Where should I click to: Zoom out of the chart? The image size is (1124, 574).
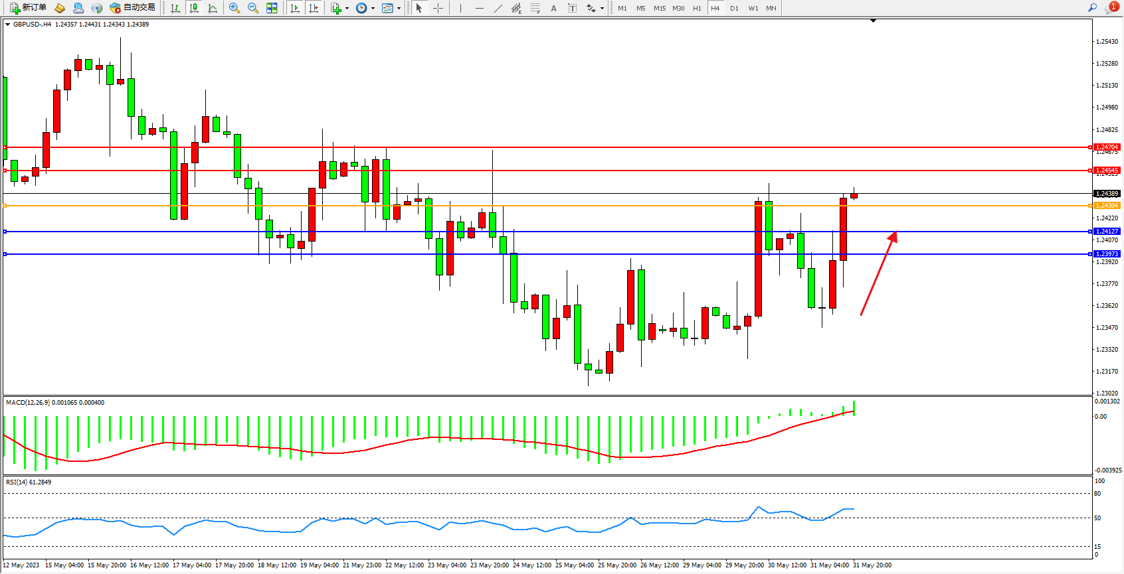(253, 8)
